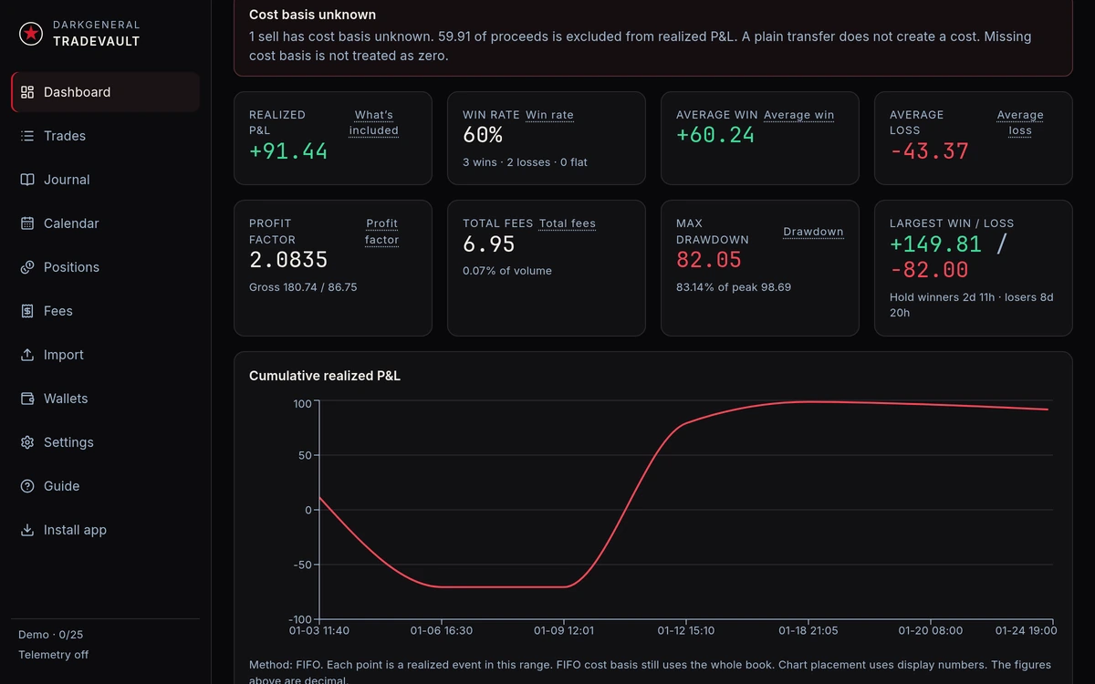Click the Import upload icon
This screenshot has width=1095, height=684.
click(27, 355)
